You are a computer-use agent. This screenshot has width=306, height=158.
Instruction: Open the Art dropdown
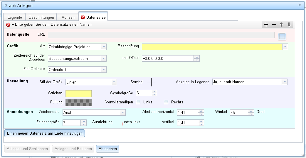(x=104, y=47)
